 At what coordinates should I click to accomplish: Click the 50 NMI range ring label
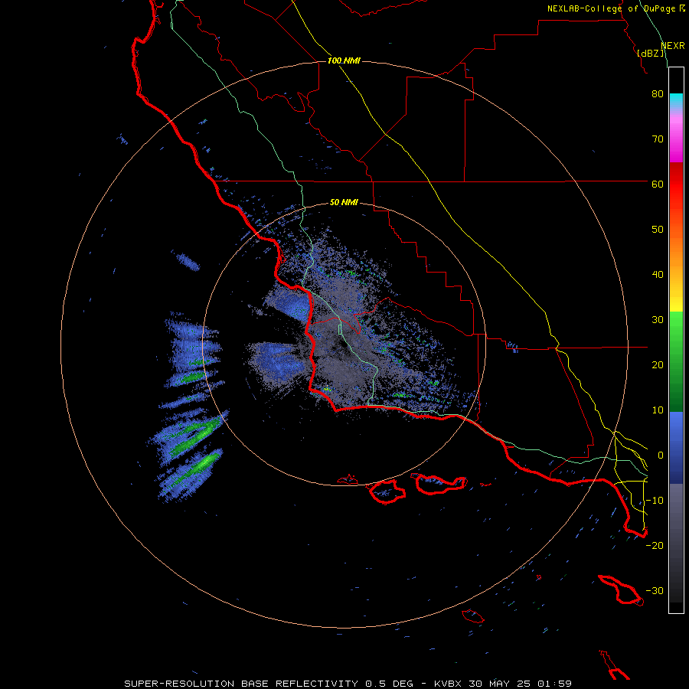pyautogui.click(x=344, y=203)
